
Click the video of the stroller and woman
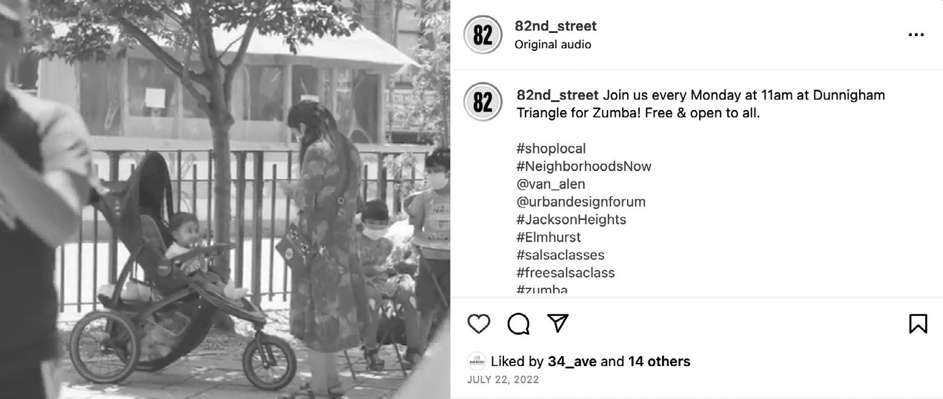(225, 199)
